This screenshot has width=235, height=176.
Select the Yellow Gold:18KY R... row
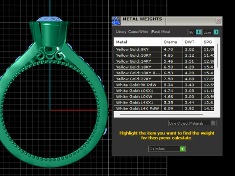click(164, 73)
